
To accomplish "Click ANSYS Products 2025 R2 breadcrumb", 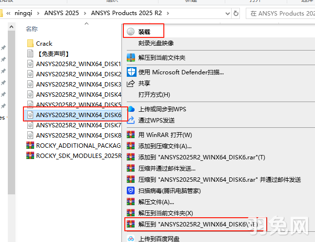I will pyautogui.click(x=126, y=13).
